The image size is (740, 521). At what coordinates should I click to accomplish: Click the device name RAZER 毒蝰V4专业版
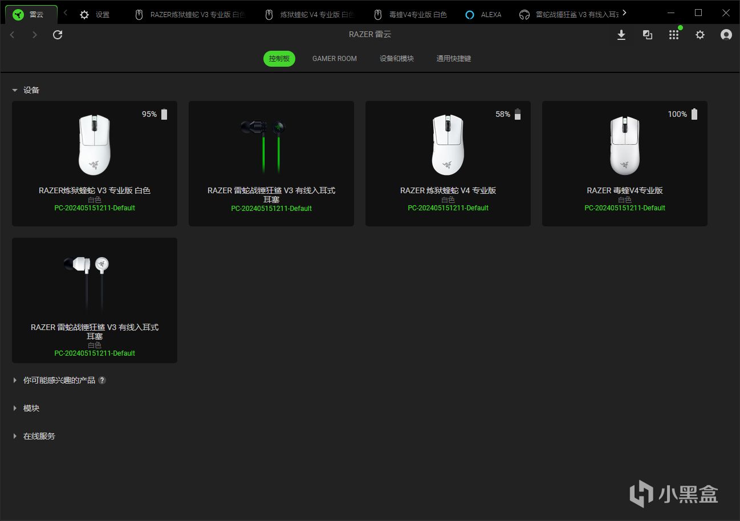click(x=625, y=190)
